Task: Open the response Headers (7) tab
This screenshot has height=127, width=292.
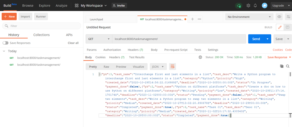Action: coord(117,57)
